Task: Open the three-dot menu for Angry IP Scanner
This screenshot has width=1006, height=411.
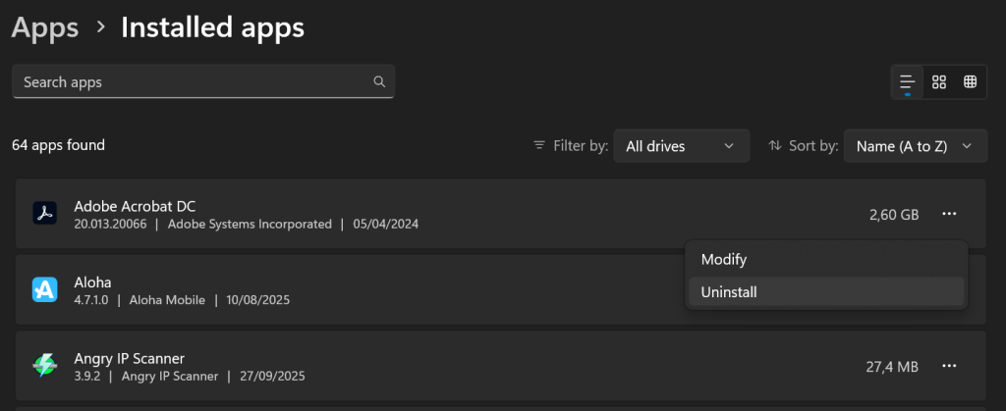Action: click(948, 366)
